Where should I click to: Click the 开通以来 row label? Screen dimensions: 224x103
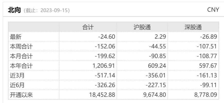pos(21,95)
